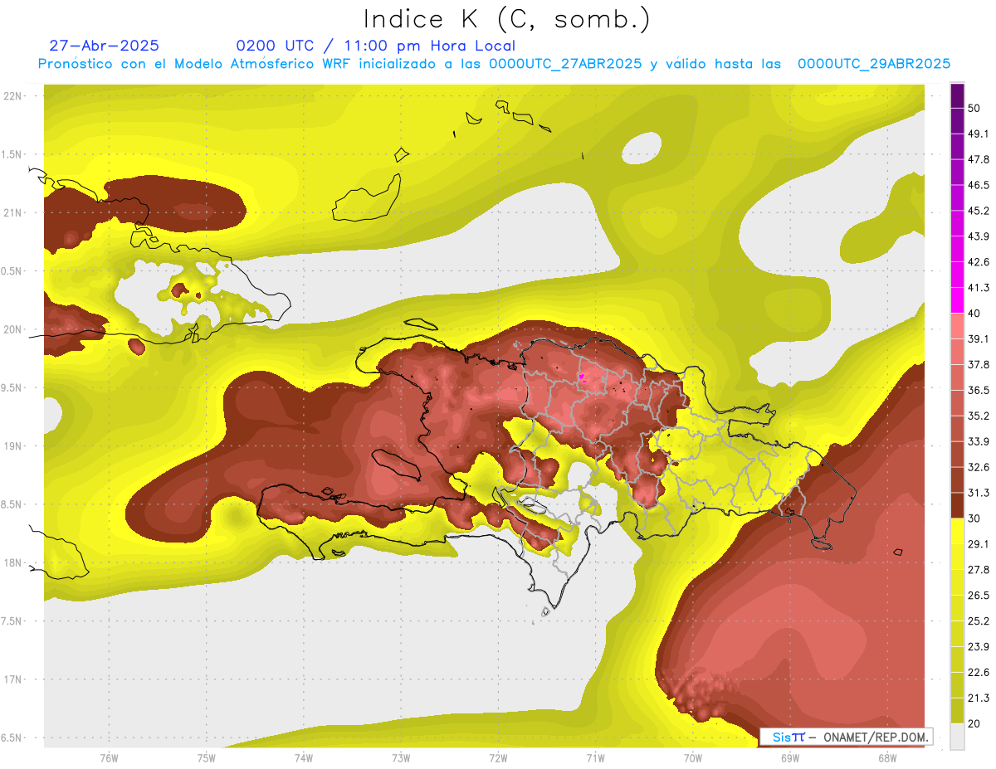
Task: Click the colorbar label "27.8"
Action: [978, 570]
